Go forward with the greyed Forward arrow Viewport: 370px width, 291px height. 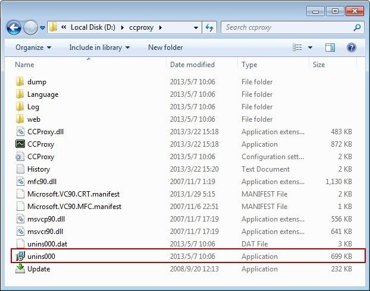pyautogui.click(x=30, y=27)
